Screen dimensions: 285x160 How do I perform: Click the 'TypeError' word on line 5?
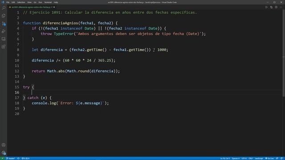[x=64, y=34]
